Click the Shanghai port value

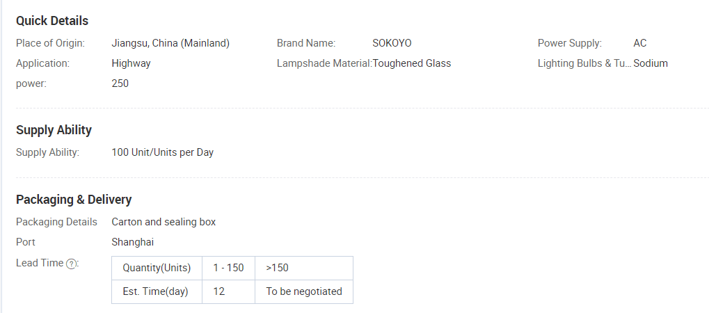[x=132, y=243]
